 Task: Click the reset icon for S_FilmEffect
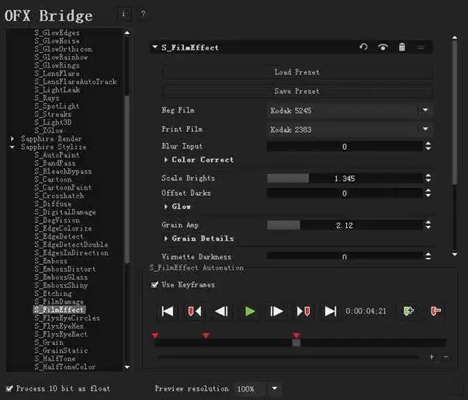363,47
